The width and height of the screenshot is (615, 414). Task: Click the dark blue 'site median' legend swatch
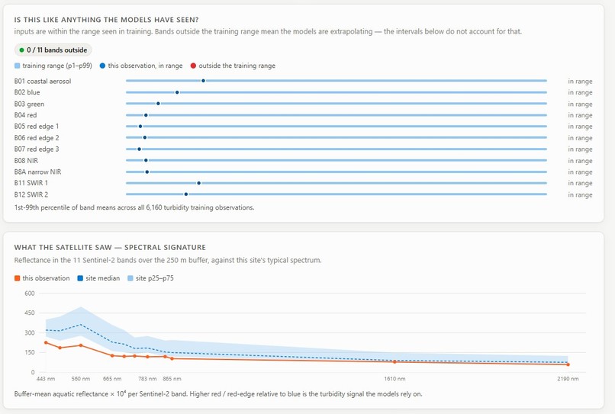click(x=80, y=278)
